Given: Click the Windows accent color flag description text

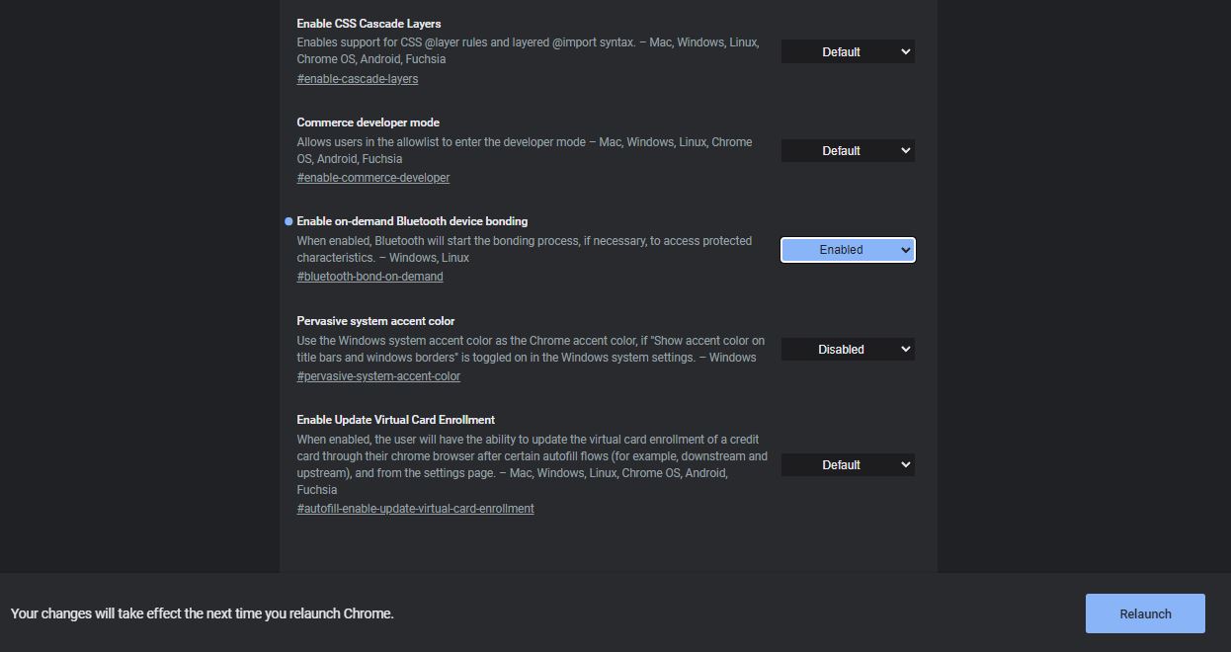Looking at the screenshot, I should [531, 349].
